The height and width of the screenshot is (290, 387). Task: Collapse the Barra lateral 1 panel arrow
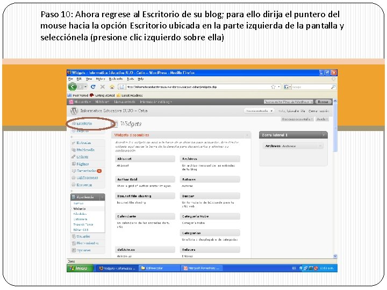[324, 135]
